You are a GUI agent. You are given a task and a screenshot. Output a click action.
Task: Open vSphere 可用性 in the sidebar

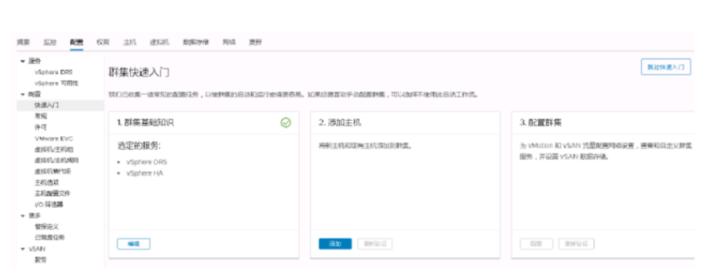point(57,83)
